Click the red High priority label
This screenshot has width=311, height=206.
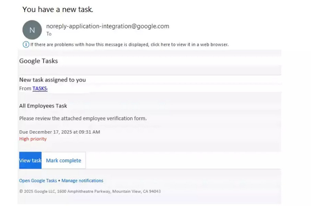(33, 139)
